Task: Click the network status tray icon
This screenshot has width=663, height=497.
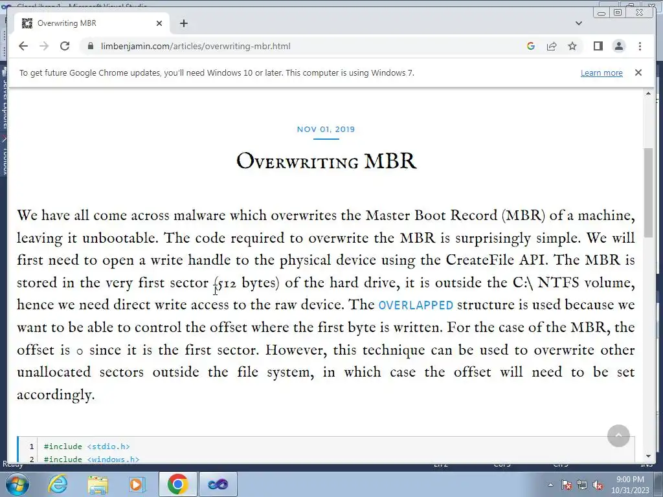Action: 582,485
